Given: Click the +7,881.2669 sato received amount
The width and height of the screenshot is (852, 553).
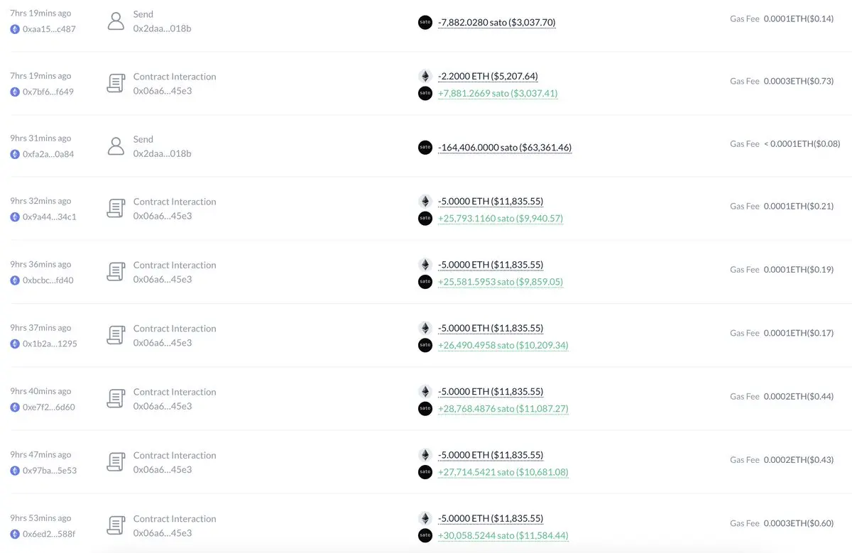Looking at the screenshot, I should [498, 93].
